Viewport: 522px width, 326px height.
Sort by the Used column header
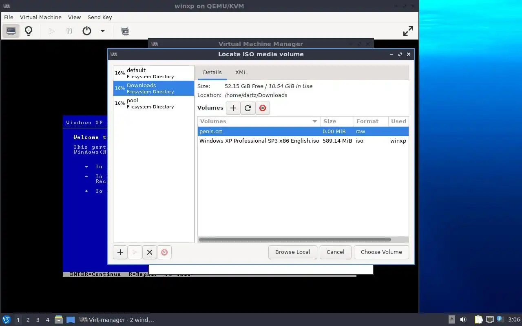pos(398,121)
